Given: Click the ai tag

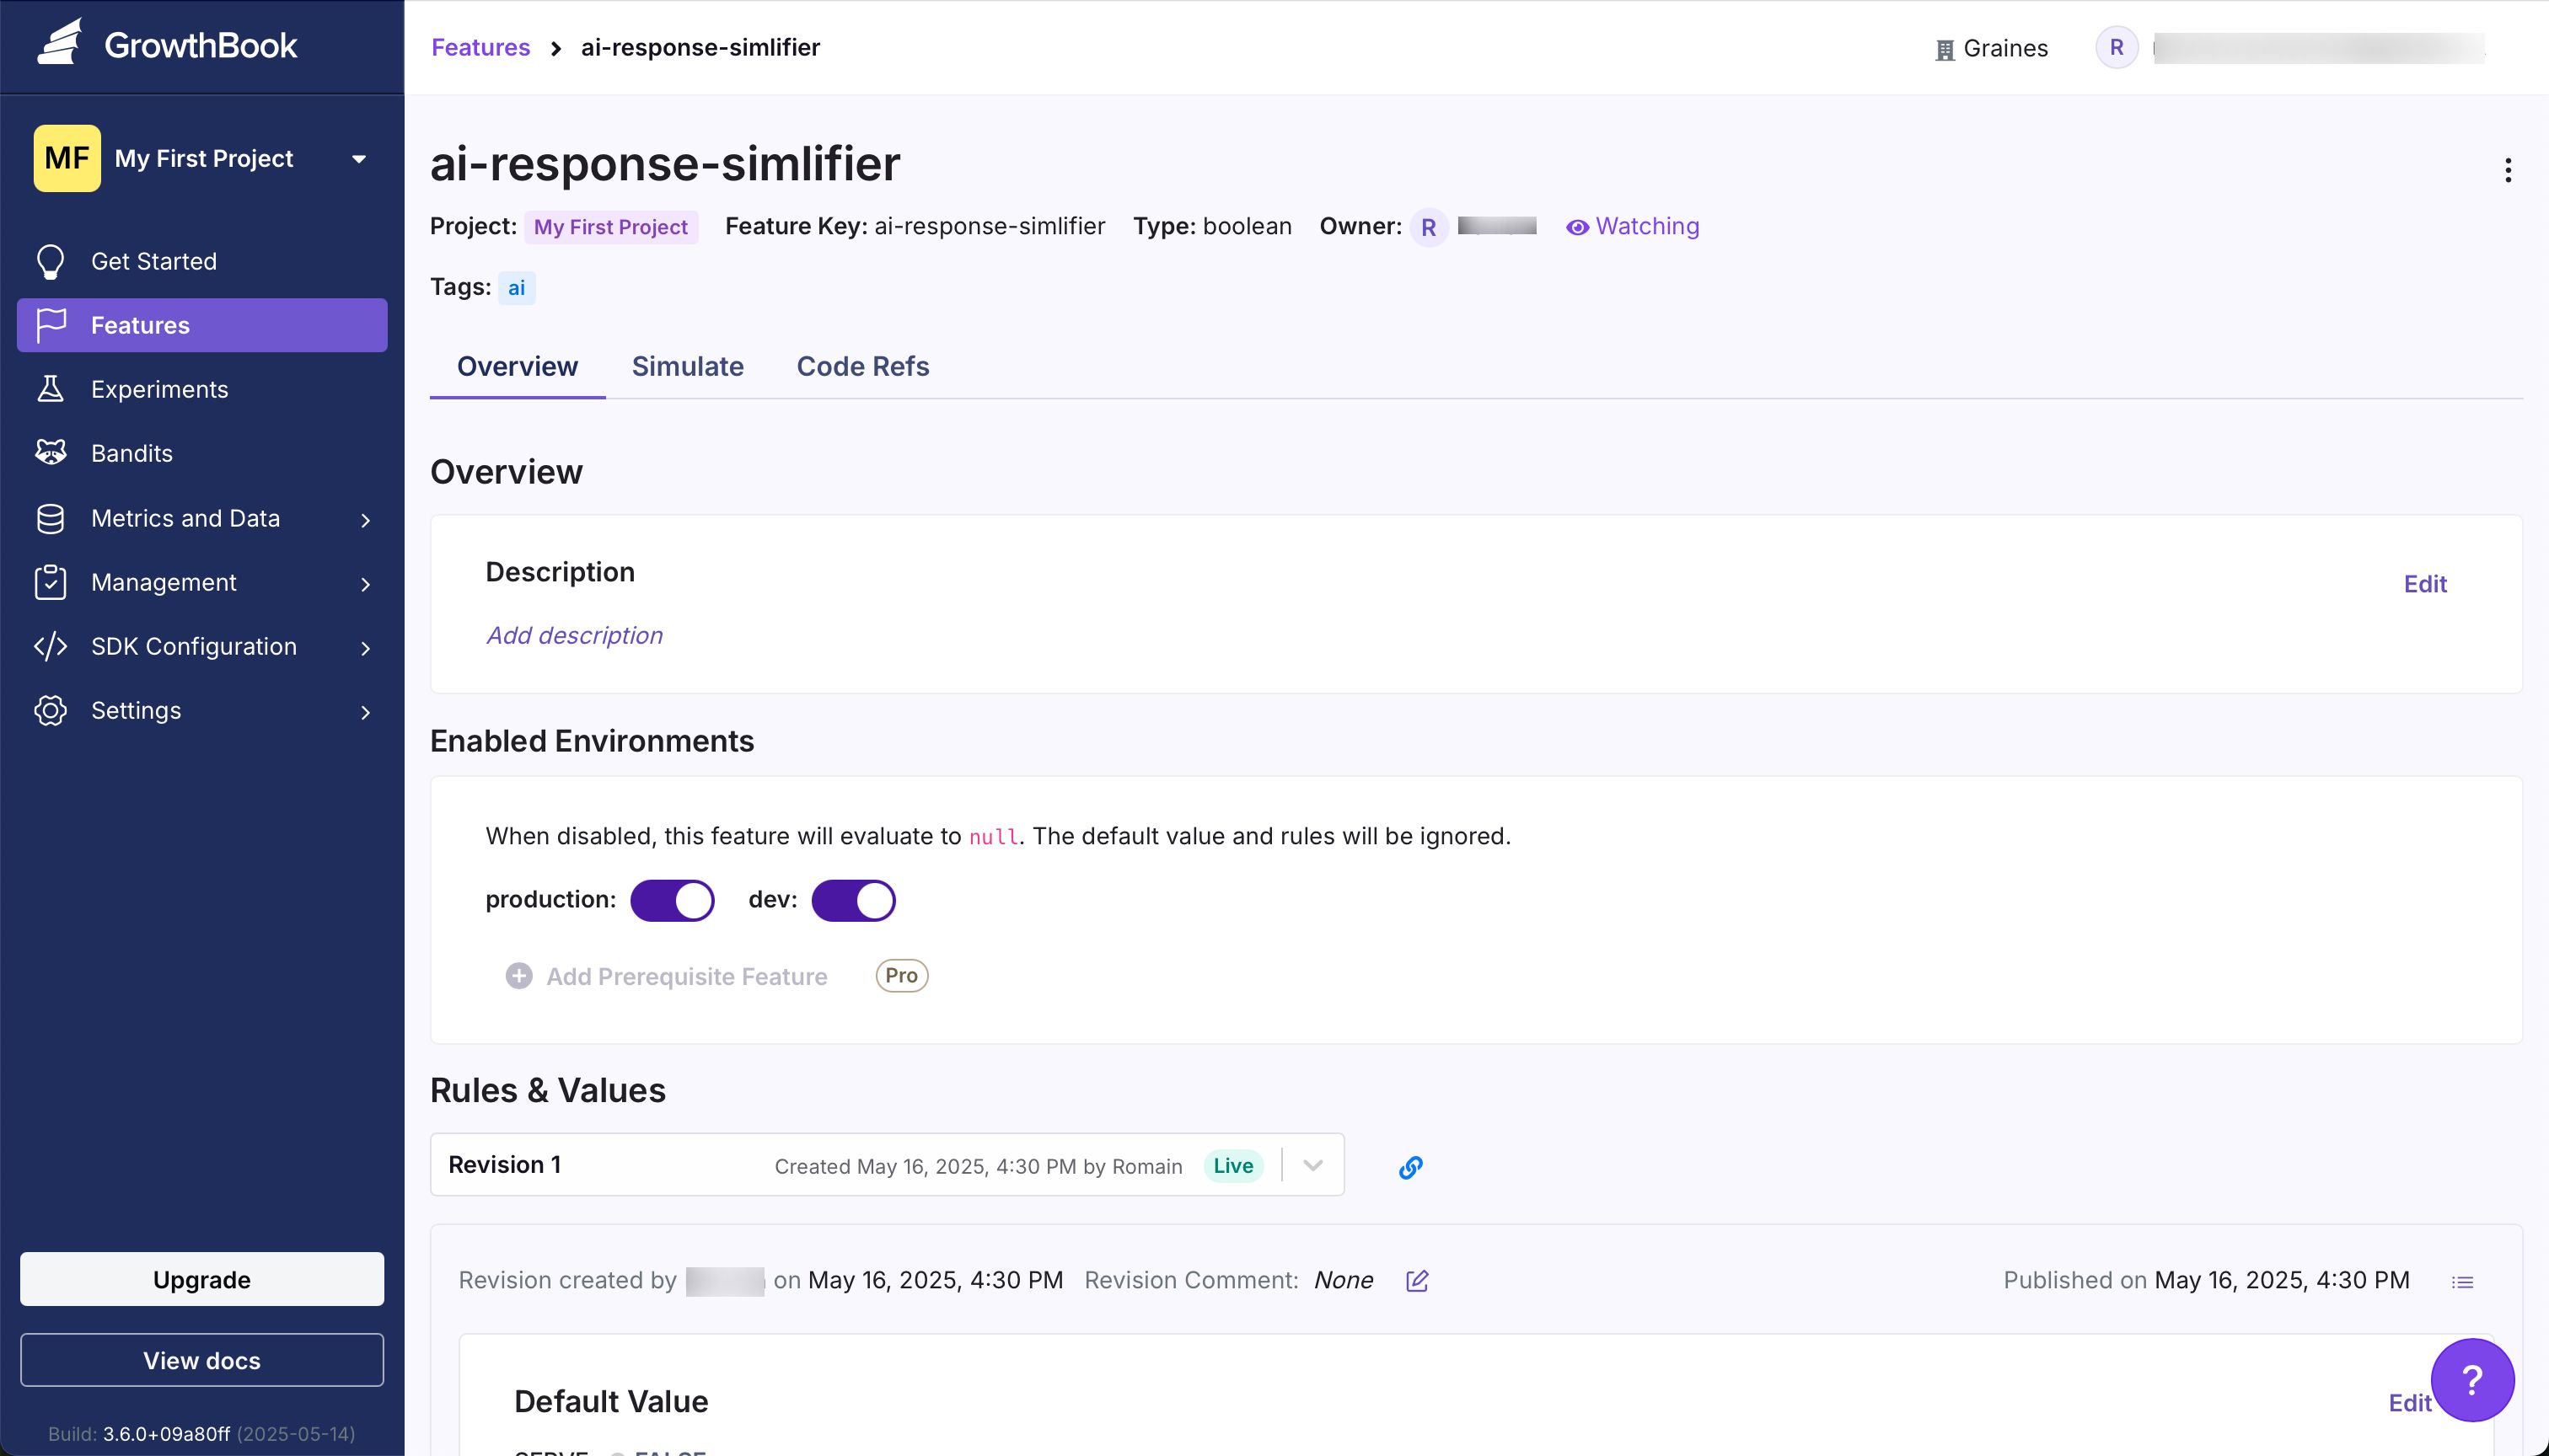Looking at the screenshot, I should [516, 288].
